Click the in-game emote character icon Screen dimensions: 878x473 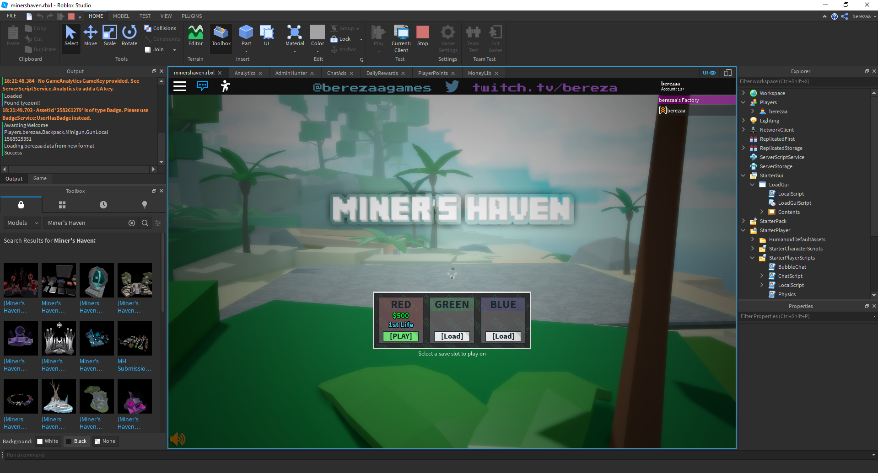pos(225,86)
